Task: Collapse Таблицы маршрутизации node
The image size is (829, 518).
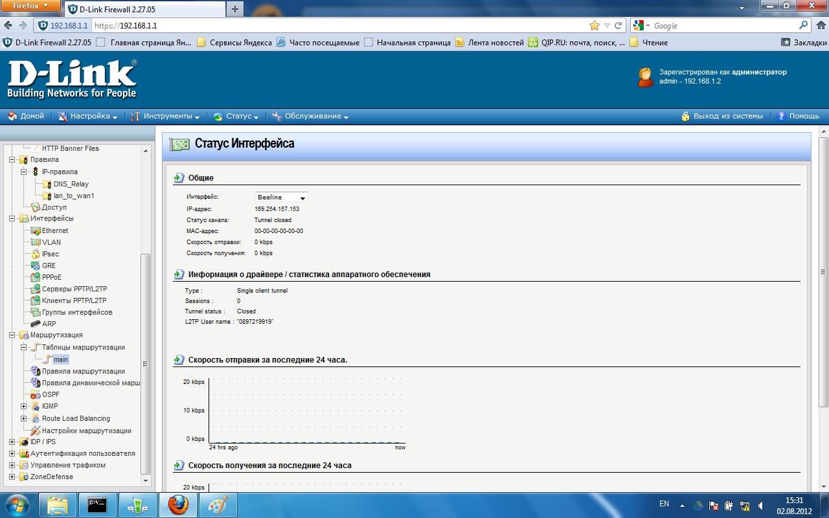Action: pos(23,348)
